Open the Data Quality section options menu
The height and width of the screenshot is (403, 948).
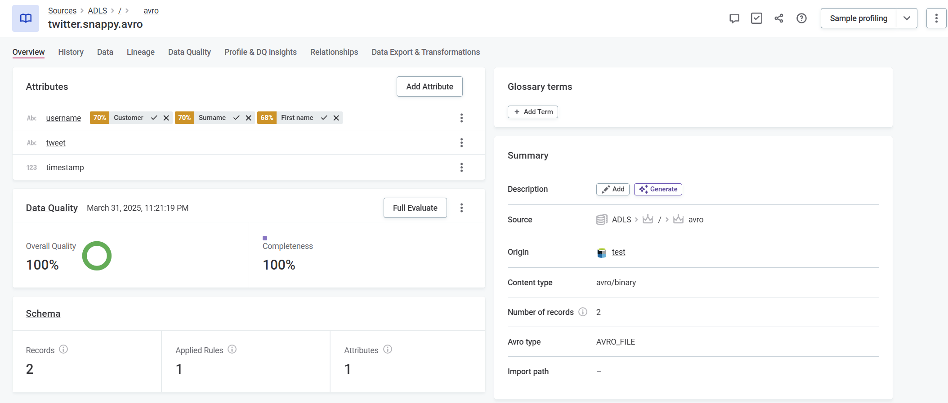461,208
